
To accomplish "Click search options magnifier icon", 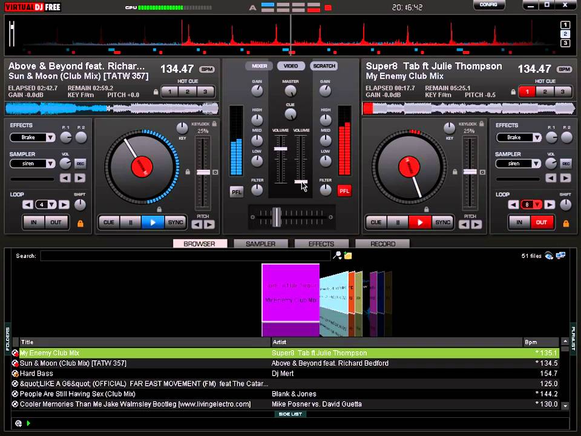I will tap(337, 255).
